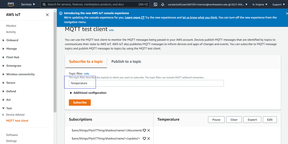Expand Additional configuration section
288x144 pixels.
pos(88,93)
